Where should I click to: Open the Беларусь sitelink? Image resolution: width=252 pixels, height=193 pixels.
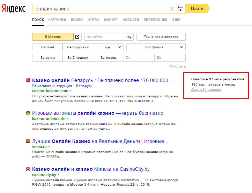point(84,86)
